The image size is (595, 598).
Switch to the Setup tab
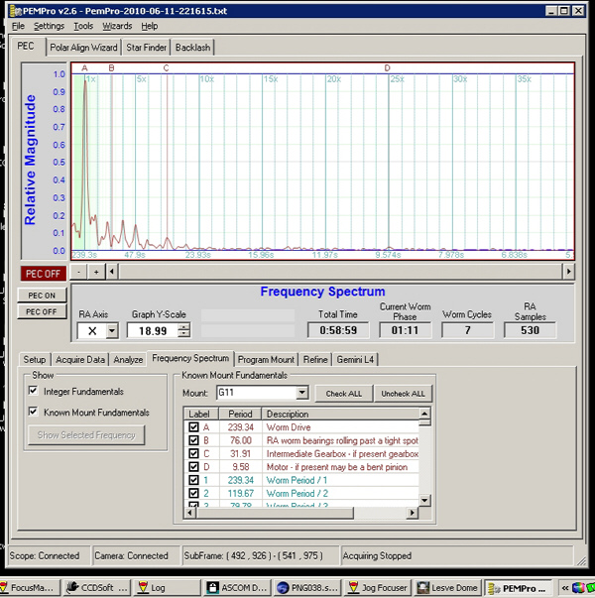coord(35,360)
